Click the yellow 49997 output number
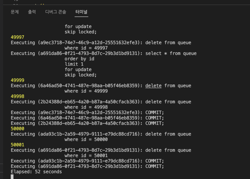The image size is (250, 179). [x=17, y=37]
